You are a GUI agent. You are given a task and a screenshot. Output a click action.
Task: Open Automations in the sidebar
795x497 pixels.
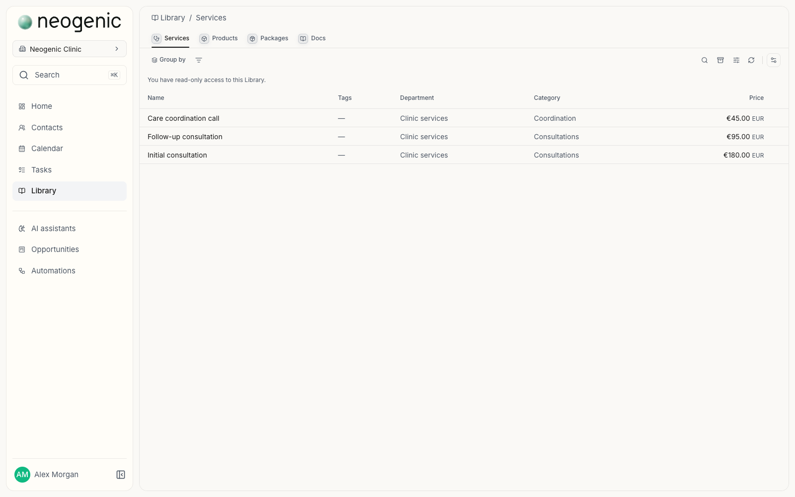click(70, 271)
